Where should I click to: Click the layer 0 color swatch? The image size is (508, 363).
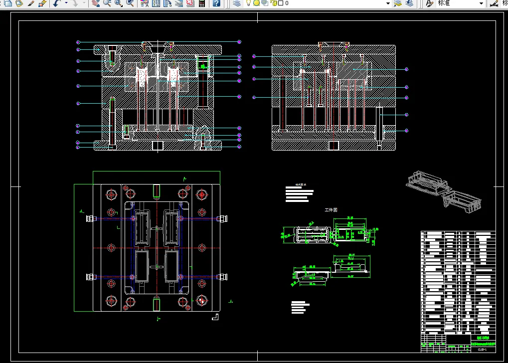tap(280, 3)
